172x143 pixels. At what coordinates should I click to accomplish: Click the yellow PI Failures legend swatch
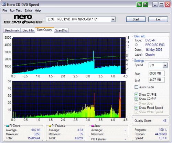click(50, 126)
